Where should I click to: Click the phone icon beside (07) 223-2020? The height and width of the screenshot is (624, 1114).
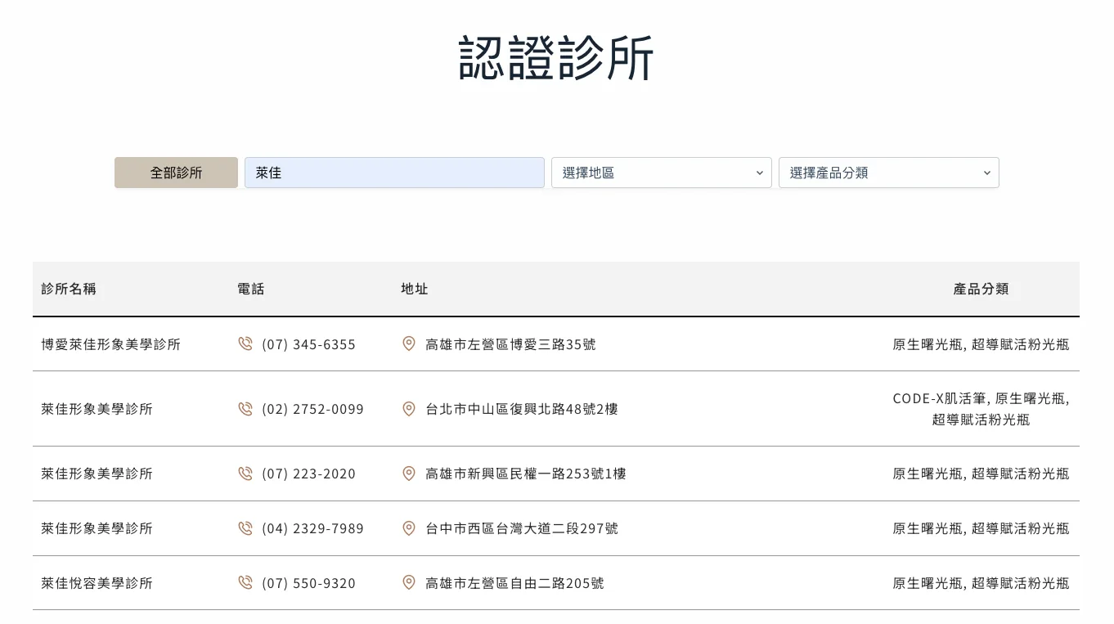coord(245,474)
